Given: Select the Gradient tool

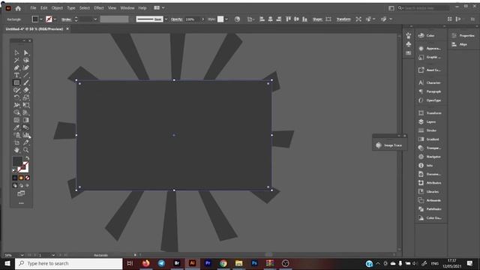Looking at the screenshot, I should point(26,120).
